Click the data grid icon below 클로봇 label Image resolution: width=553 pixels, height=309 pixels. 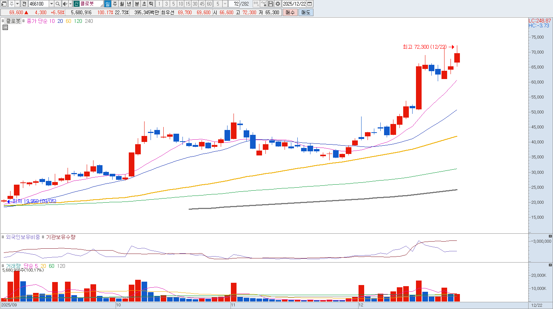pos(5,27)
